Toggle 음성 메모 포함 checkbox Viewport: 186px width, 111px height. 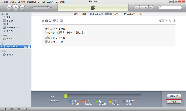point(47,41)
